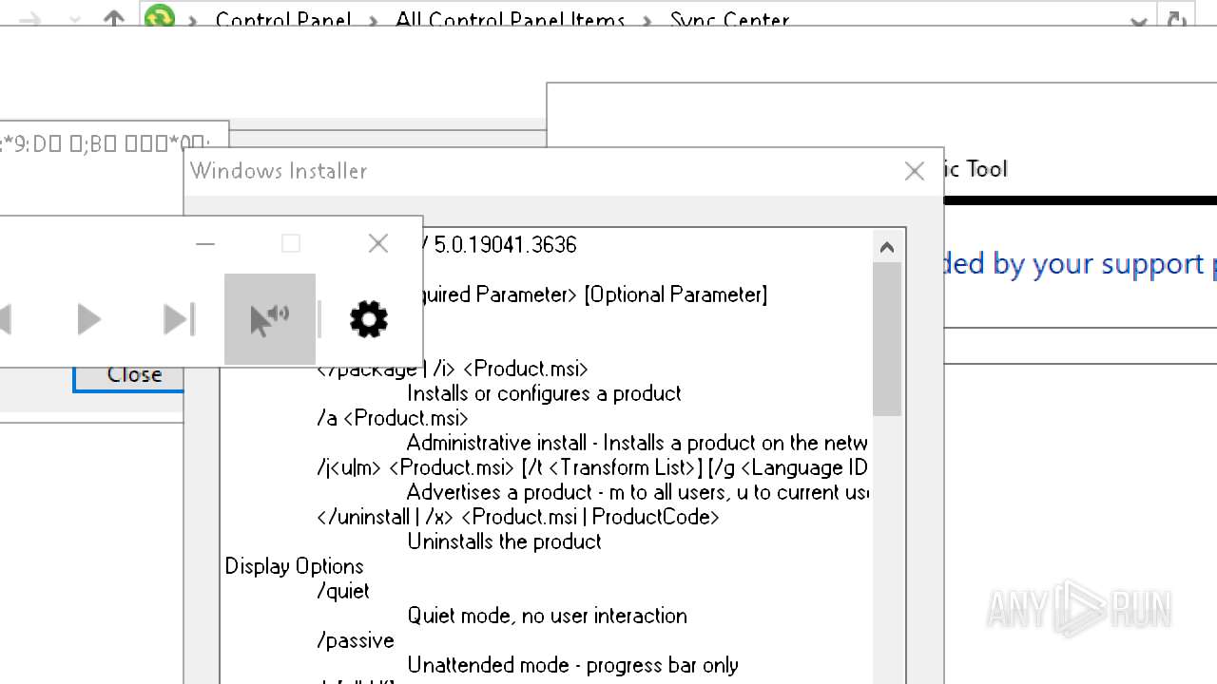Click the recent locations chevron in Explorer

[x=75, y=19]
